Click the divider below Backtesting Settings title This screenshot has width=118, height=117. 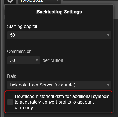(x=59, y=19)
